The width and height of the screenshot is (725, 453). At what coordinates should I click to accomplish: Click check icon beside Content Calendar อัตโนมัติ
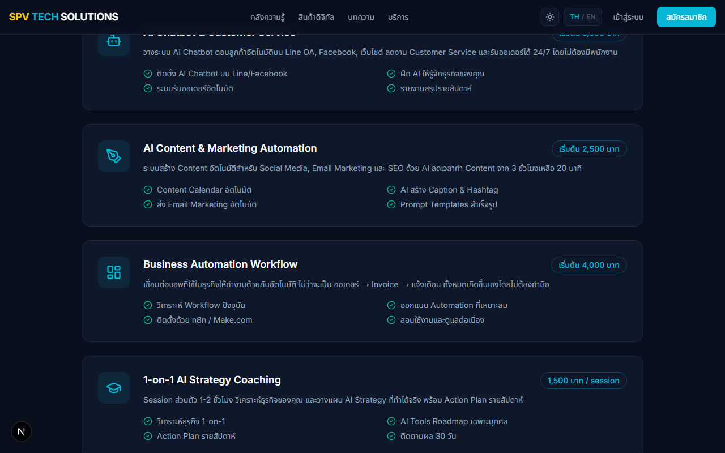[148, 190]
